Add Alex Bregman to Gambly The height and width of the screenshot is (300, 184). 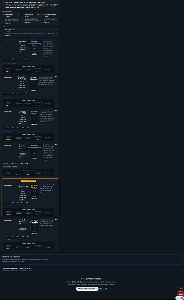tap(8, 185)
